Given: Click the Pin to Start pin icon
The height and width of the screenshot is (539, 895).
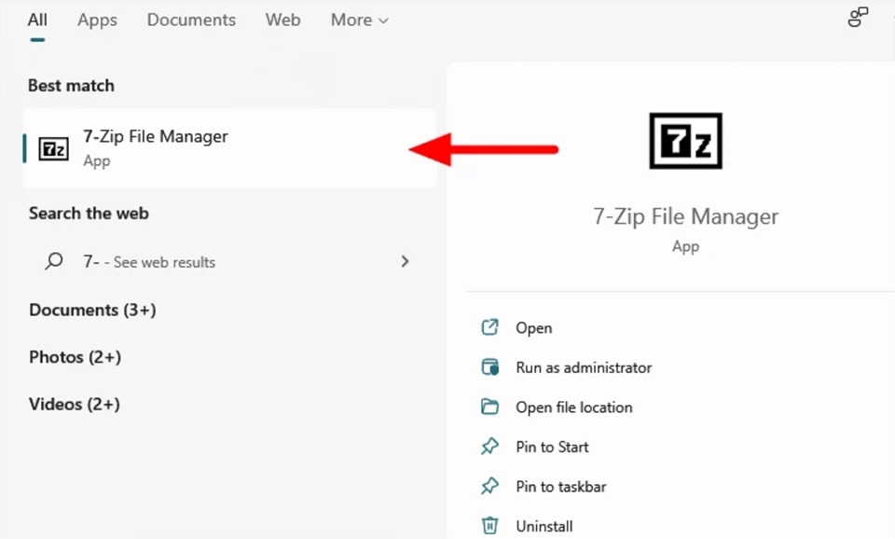Looking at the screenshot, I should [489, 447].
